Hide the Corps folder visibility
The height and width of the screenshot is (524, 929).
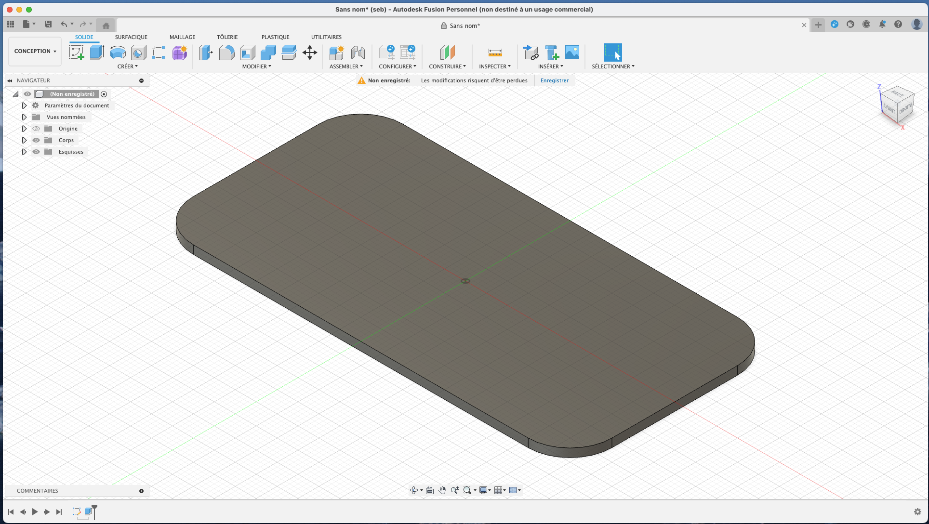(36, 140)
